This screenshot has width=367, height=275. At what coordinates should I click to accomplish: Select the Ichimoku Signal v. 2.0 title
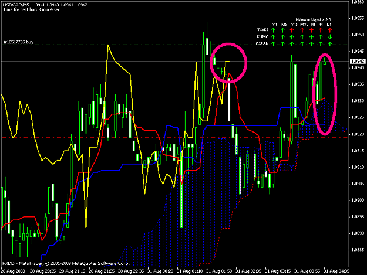pos(313,20)
